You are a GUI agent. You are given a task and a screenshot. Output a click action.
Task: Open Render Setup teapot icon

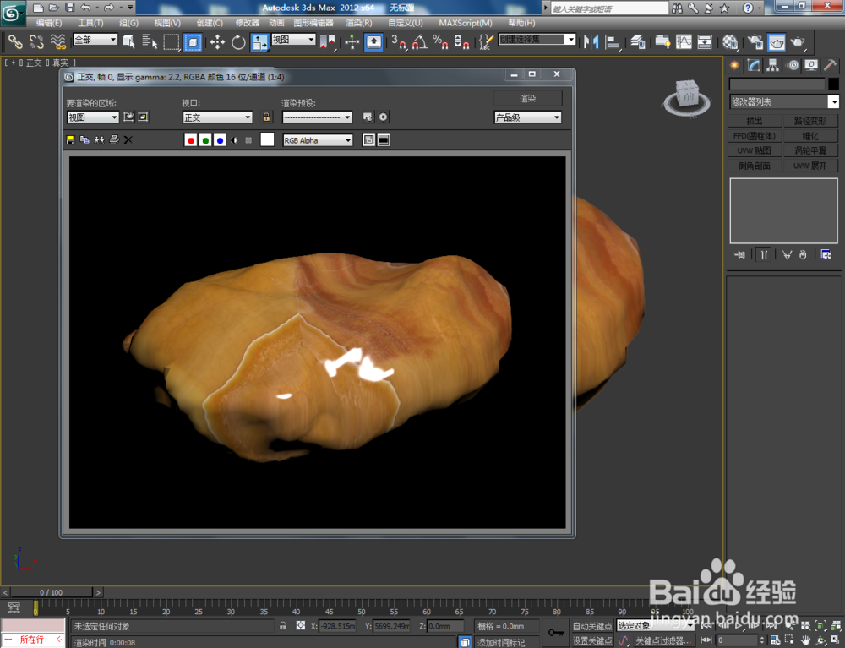tap(755, 42)
